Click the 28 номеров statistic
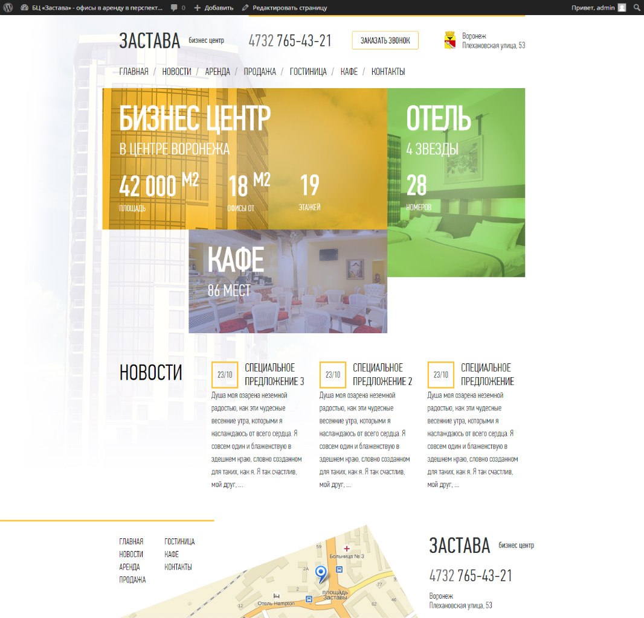This screenshot has height=618, width=644. (419, 192)
